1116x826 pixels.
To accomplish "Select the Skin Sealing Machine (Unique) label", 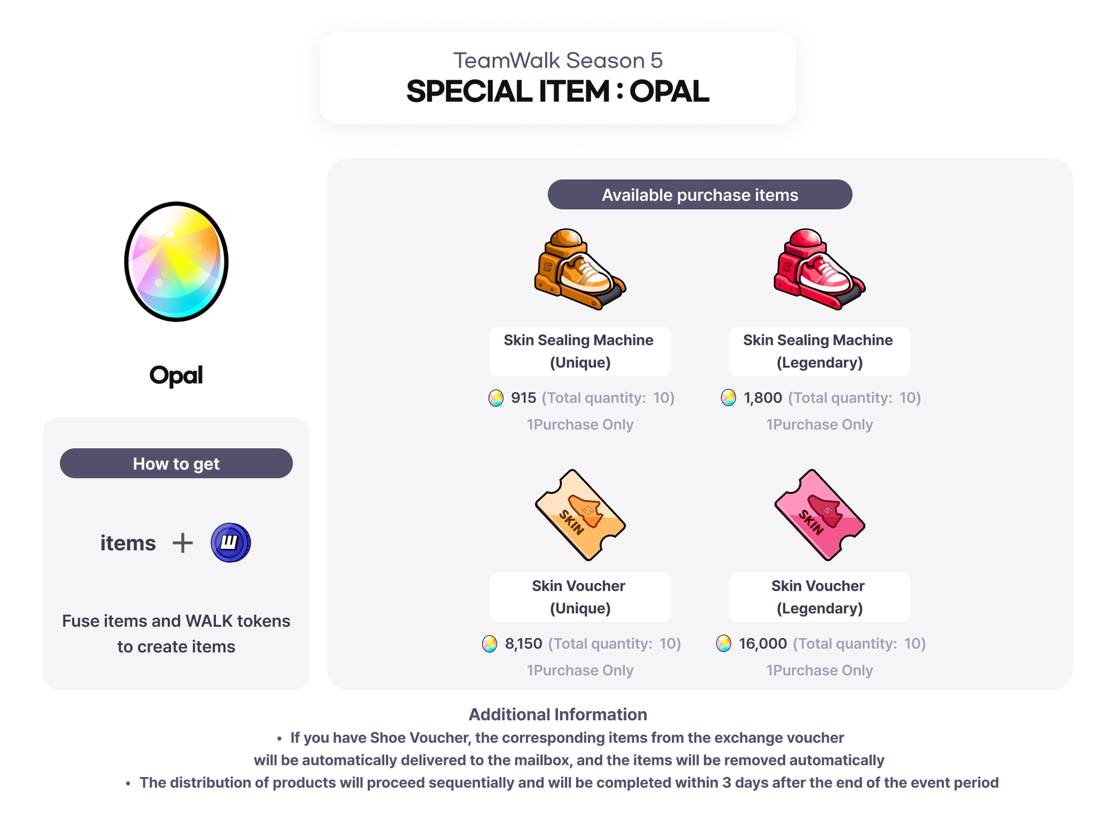I will click(580, 351).
